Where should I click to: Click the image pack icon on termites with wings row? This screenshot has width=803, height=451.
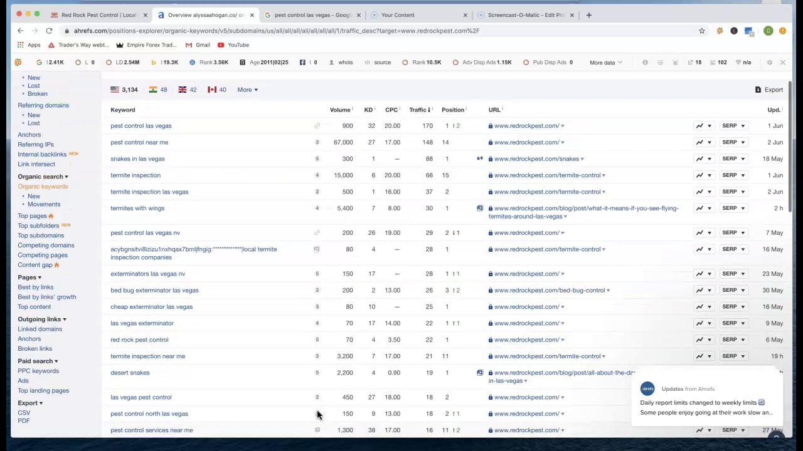480,209
